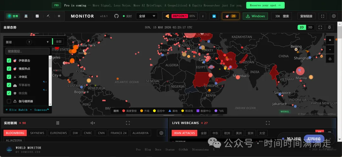342x157 pixels.
Task: Collapse the 图层 layers panel arrow
Action: click(x=48, y=42)
